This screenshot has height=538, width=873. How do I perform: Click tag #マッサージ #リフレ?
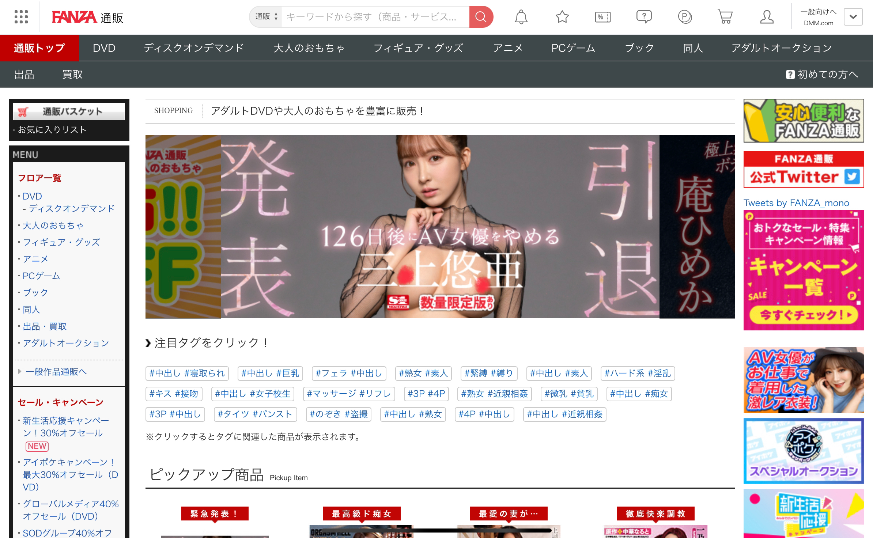pos(349,394)
